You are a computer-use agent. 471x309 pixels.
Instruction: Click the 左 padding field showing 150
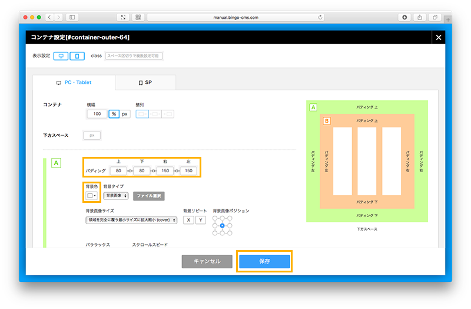click(x=188, y=170)
